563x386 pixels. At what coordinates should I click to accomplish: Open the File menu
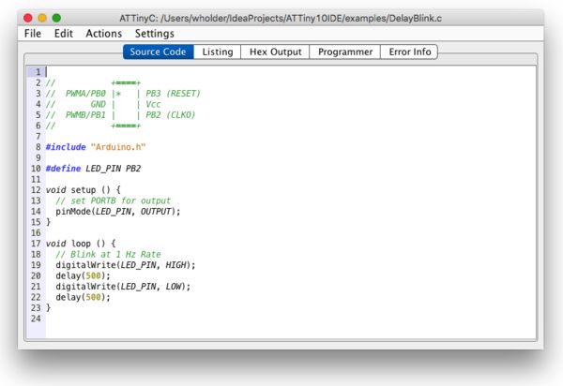tap(33, 33)
